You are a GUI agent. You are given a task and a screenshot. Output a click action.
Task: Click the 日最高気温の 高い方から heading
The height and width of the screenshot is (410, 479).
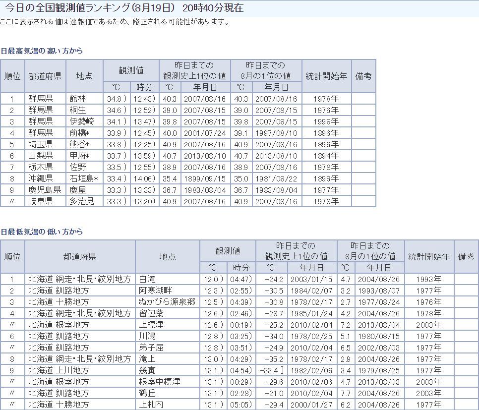click(x=42, y=51)
